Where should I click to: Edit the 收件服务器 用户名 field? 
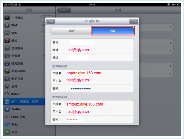coord(92,81)
